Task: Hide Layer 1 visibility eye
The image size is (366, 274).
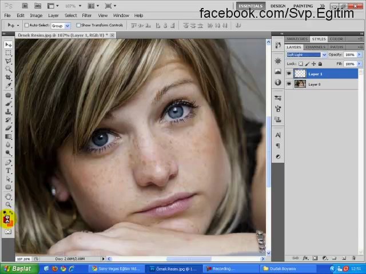Action: [289, 74]
